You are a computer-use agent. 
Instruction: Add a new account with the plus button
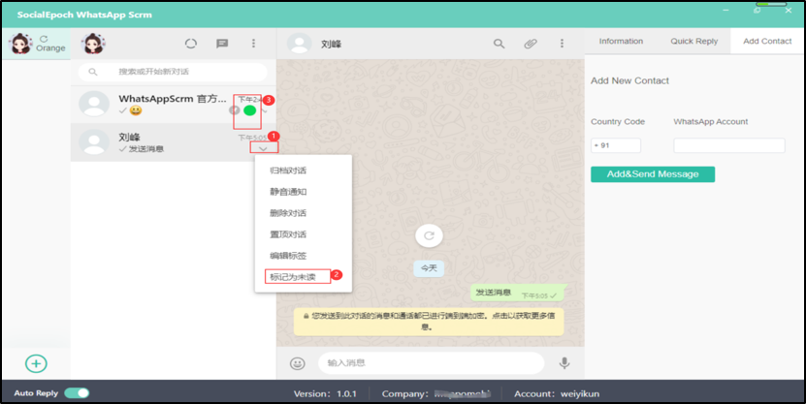click(x=36, y=363)
